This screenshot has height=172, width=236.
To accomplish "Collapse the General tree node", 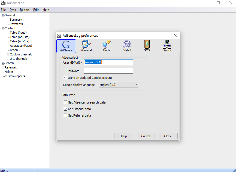I will tap(3, 15).
